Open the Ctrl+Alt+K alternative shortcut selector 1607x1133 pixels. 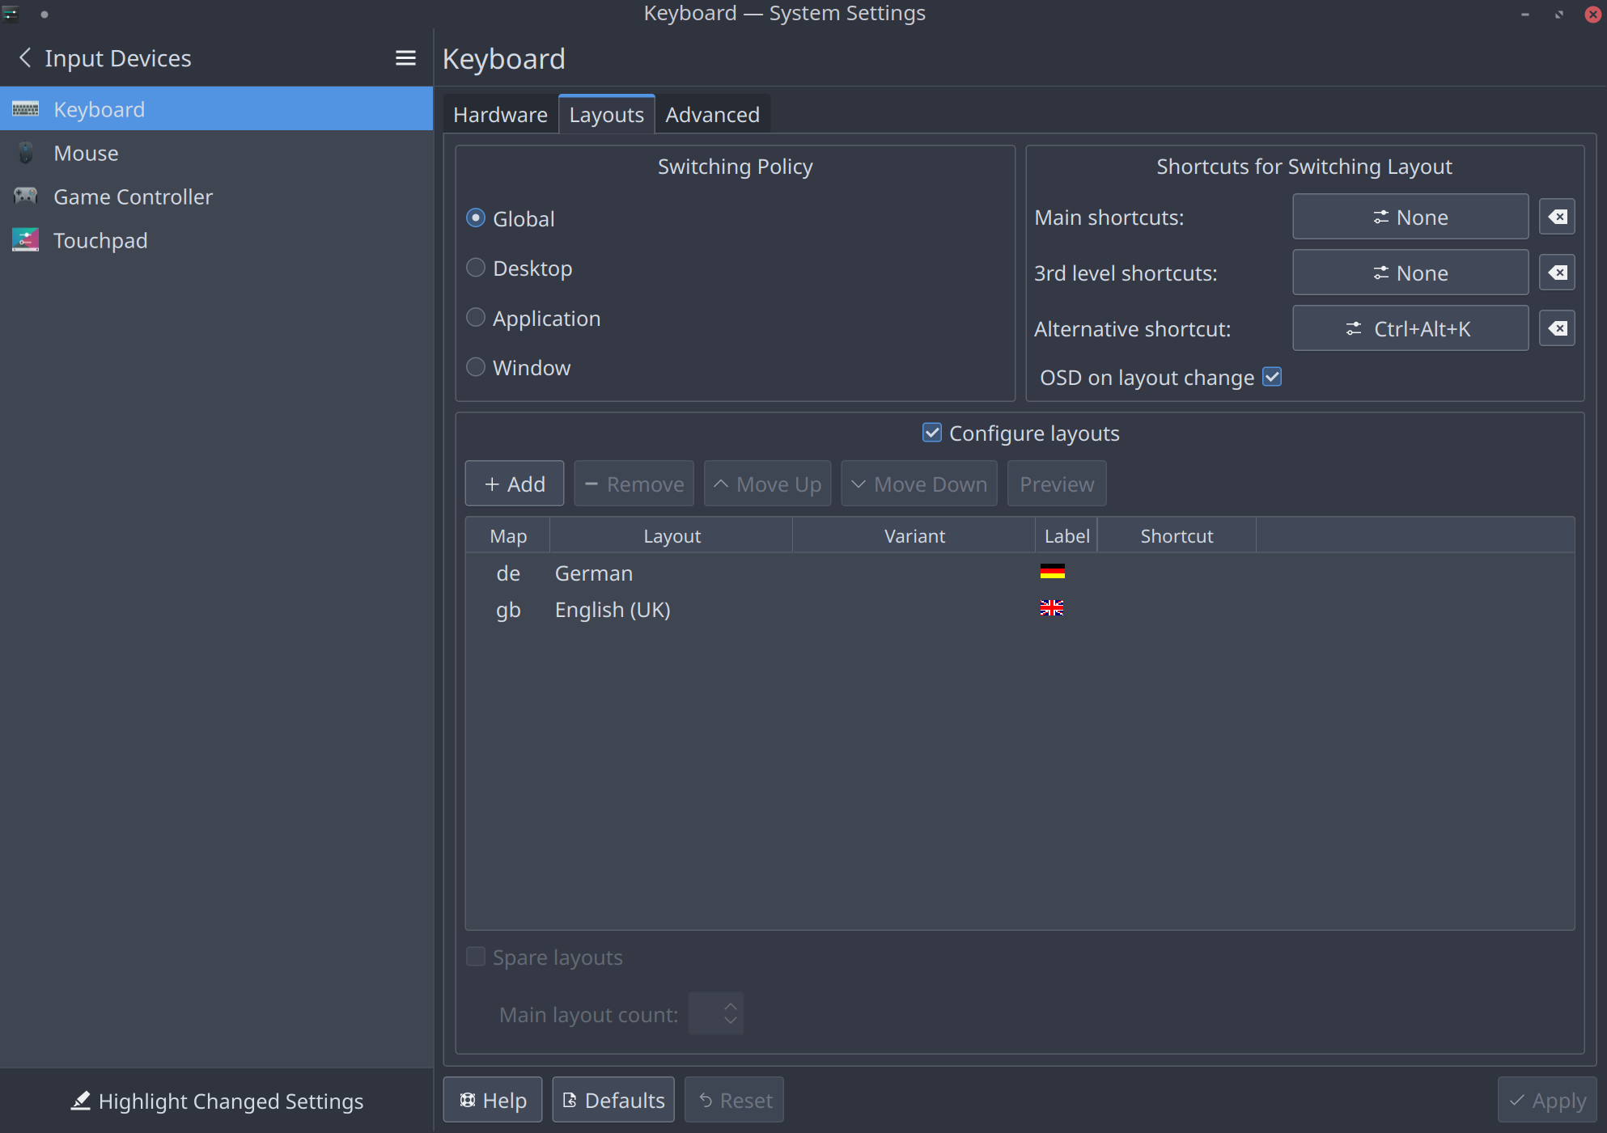(1410, 328)
